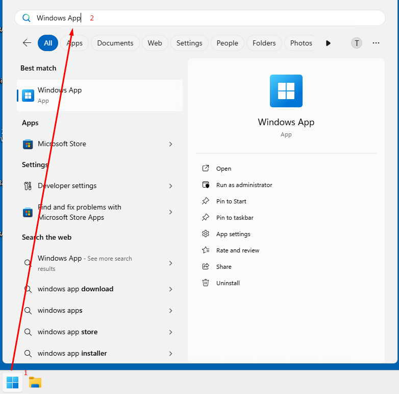Viewport: 399px width, 394px height.
Task: Expand Find and fix problems chevron
Action: pyautogui.click(x=171, y=212)
